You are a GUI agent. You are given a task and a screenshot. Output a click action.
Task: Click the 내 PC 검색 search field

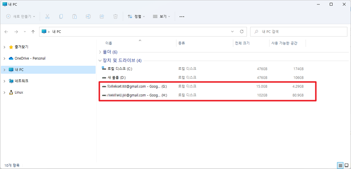pyautogui.click(x=299, y=32)
